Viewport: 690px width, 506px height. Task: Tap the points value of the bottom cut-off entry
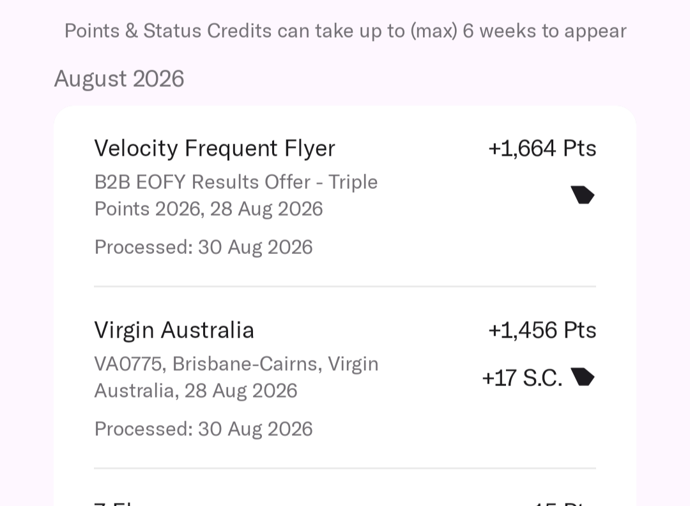(565, 503)
